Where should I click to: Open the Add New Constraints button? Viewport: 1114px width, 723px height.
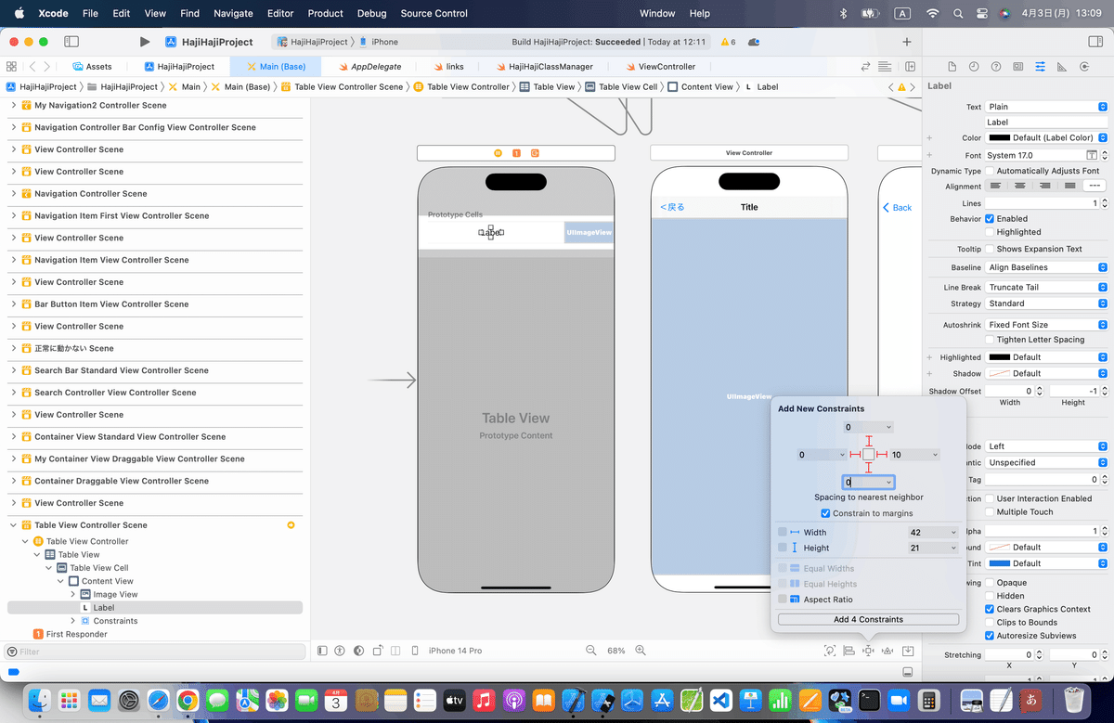click(x=868, y=651)
